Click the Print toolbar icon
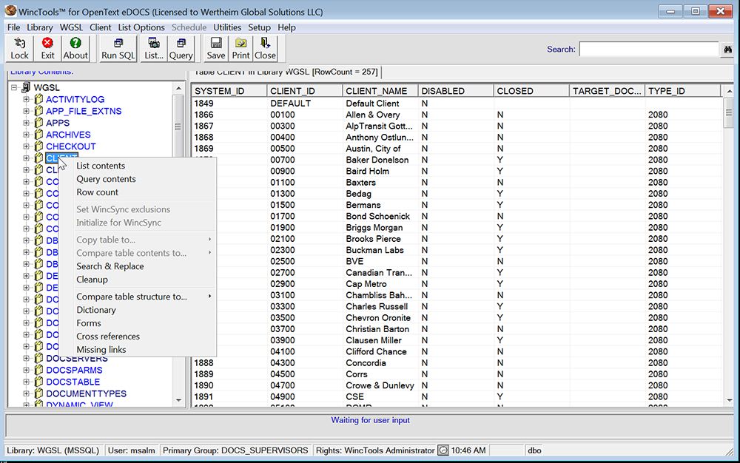The width and height of the screenshot is (740, 463). tap(240, 49)
